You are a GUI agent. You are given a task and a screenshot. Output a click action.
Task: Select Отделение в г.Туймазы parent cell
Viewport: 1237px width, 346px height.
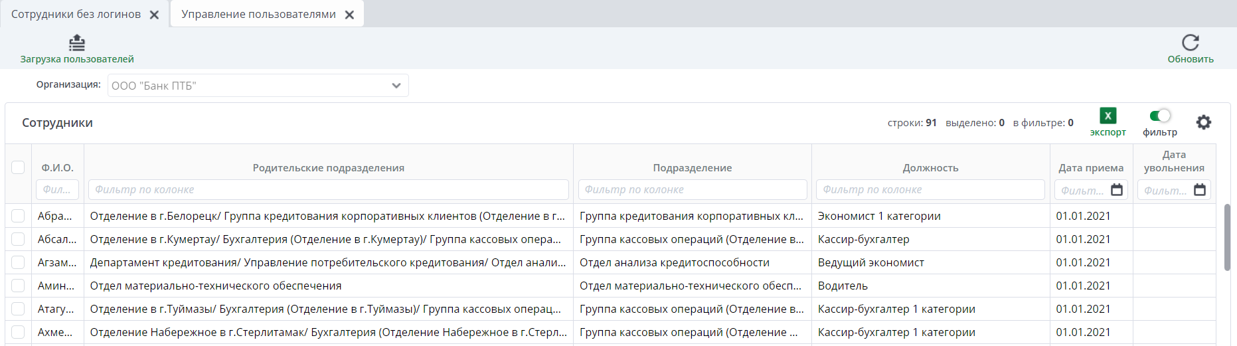click(x=329, y=309)
